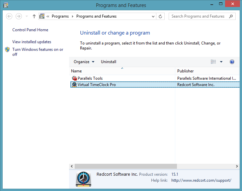
Task: Open the View installed updates link
Action: pyautogui.click(x=32, y=42)
